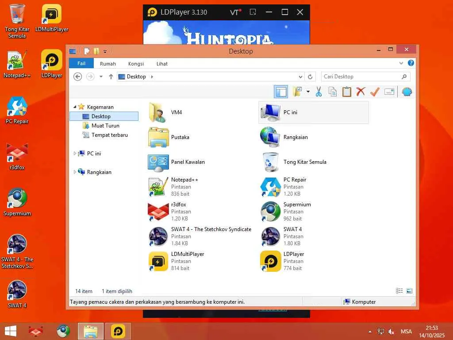Go up one folder level
Image resolution: width=453 pixels, height=340 pixels.
(x=111, y=77)
